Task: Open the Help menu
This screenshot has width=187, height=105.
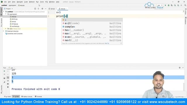Action: point(58,2)
